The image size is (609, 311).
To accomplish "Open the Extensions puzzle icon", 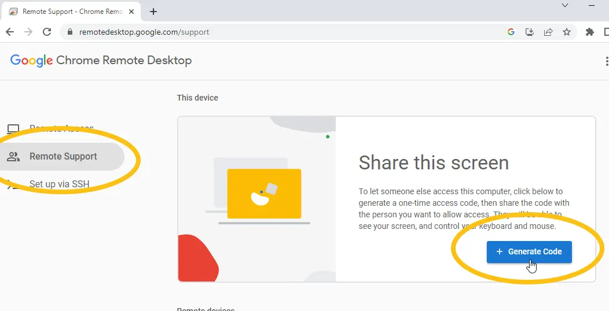I will click(x=589, y=32).
